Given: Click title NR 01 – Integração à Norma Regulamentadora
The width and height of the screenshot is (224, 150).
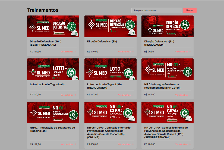Looking at the screenshot, I should pyautogui.click(x=162, y=86).
